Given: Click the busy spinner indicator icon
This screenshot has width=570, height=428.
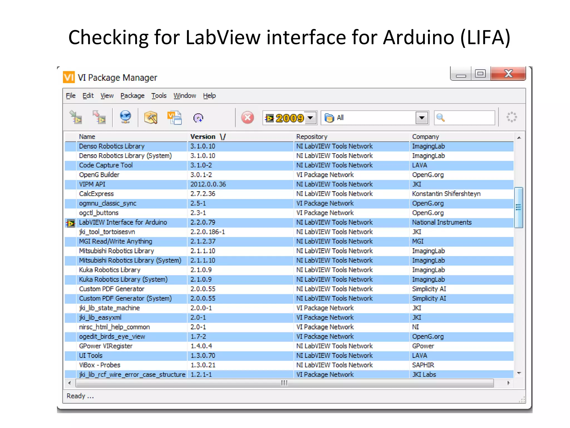Looking at the screenshot, I should click(x=512, y=117).
